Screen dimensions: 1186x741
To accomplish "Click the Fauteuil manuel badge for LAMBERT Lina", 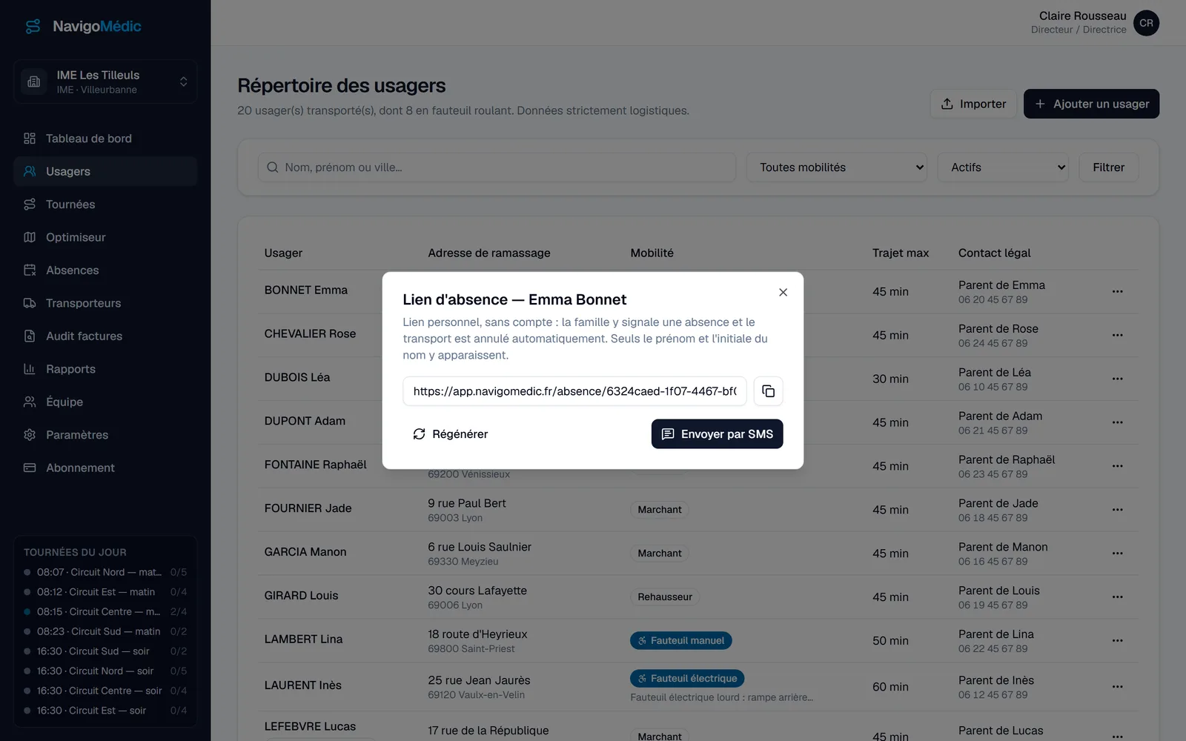I will (680, 641).
